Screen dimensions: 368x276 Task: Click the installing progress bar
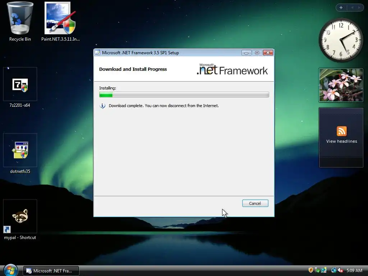pyautogui.click(x=184, y=95)
